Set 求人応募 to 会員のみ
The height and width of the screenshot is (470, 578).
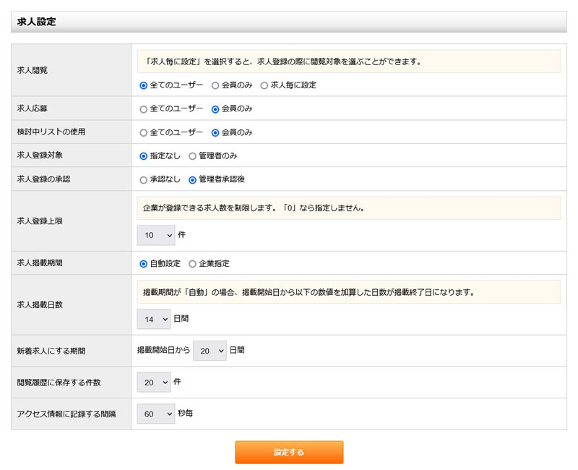tap(215, 109)
